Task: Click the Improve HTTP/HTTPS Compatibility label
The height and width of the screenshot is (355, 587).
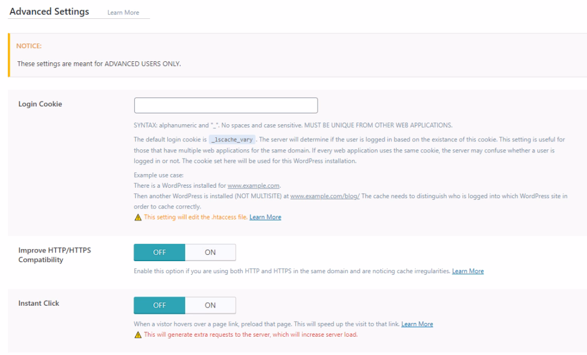Action: click(54, 255)
